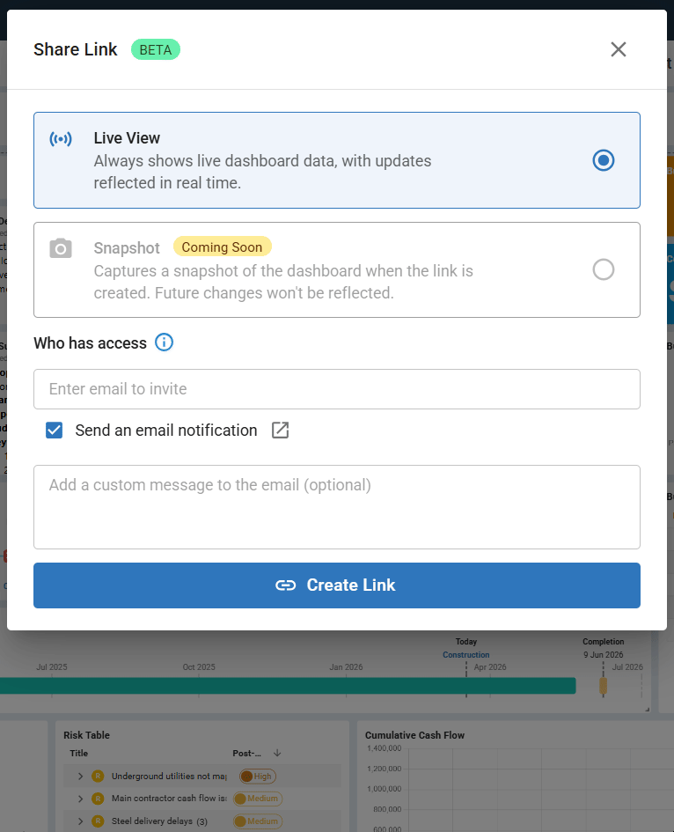
Task: Click the High risk rating badge
Action: coord(257,776)
